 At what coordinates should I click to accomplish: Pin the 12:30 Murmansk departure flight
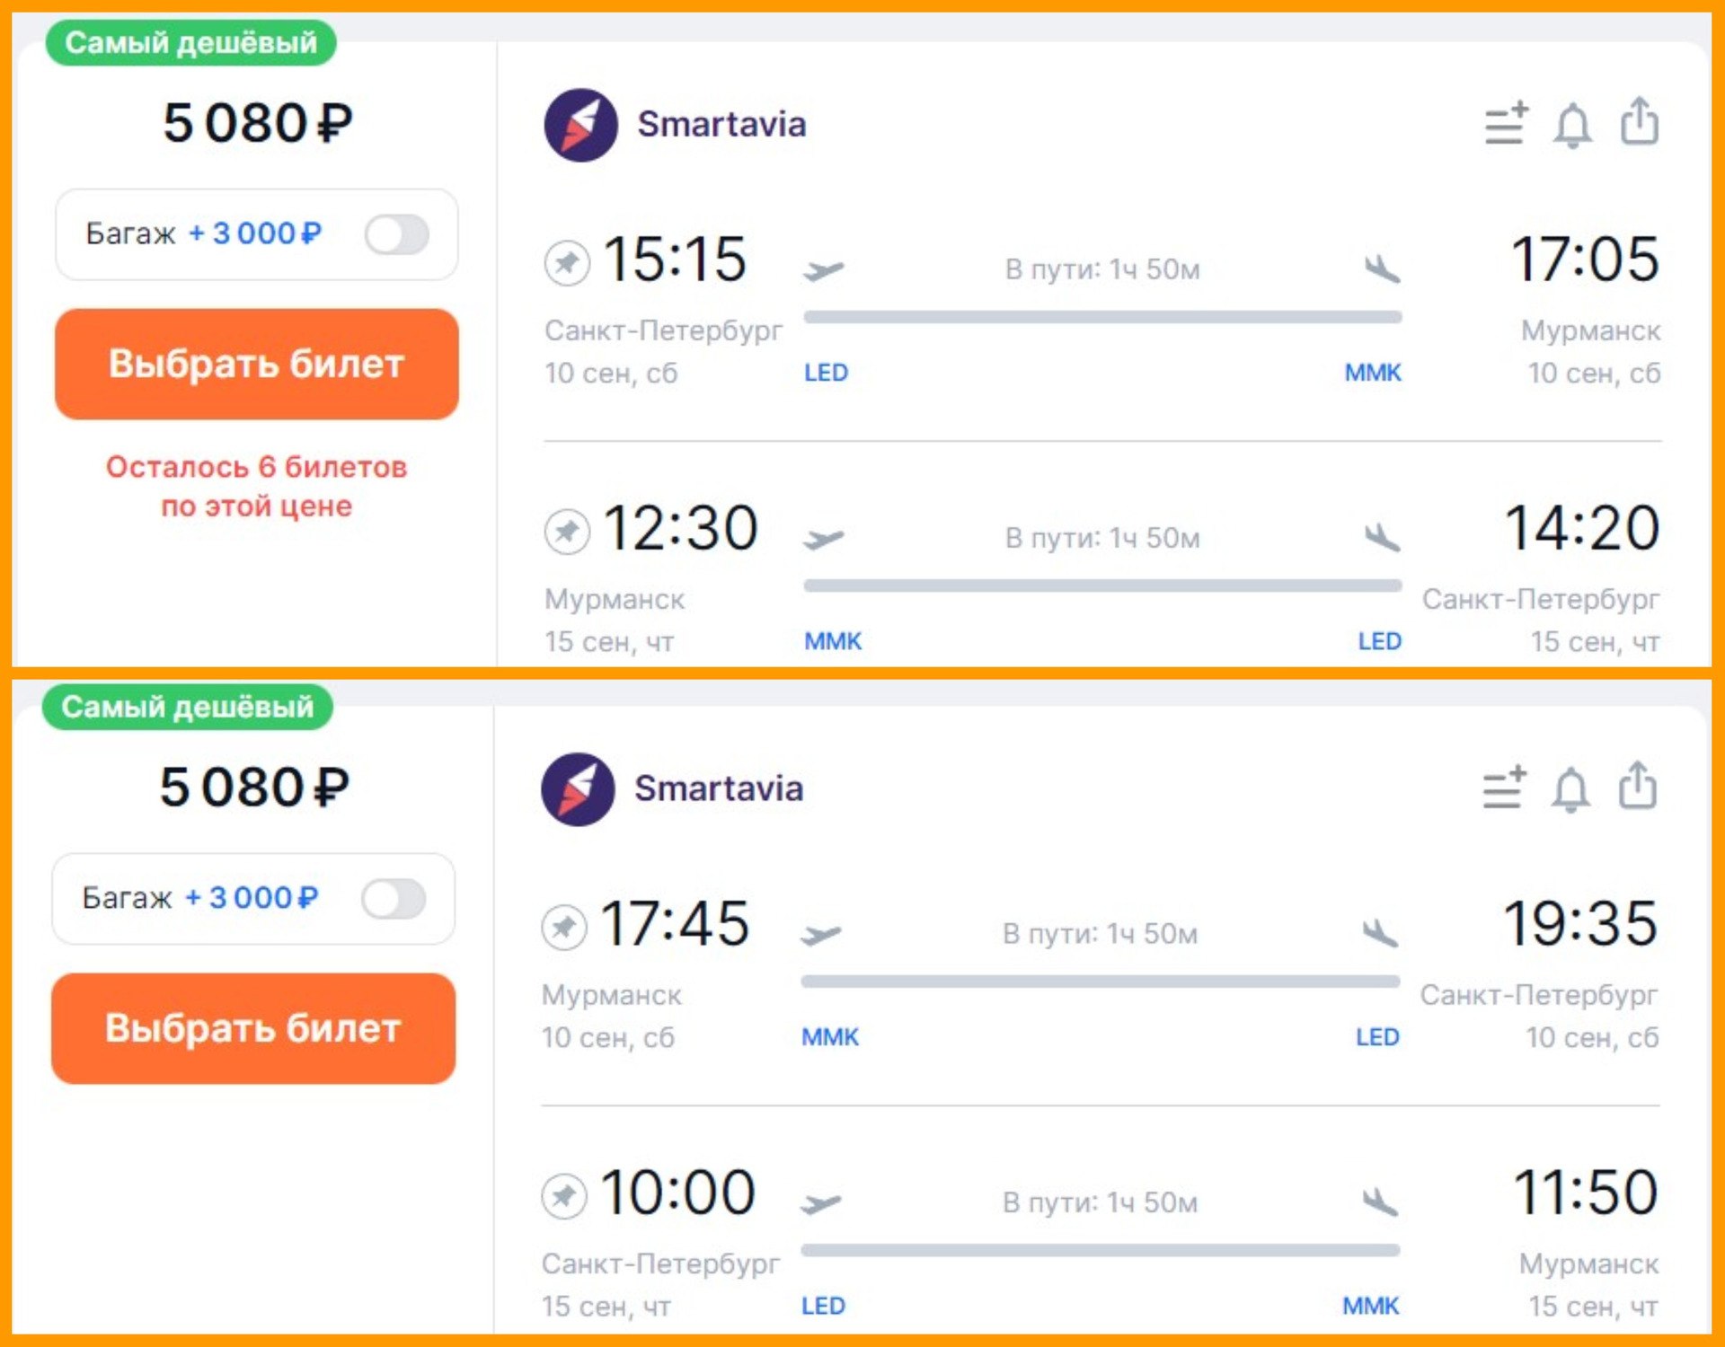click(x=568, y=531)
